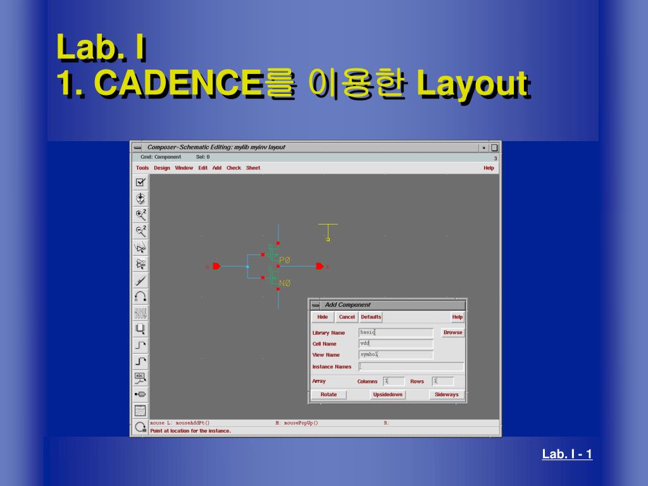Click the Instance Names field

click(x=411, y=366)
